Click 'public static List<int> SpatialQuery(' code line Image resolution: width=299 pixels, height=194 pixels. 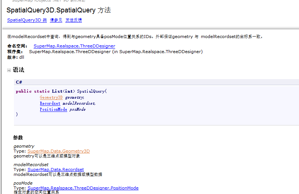61,91
